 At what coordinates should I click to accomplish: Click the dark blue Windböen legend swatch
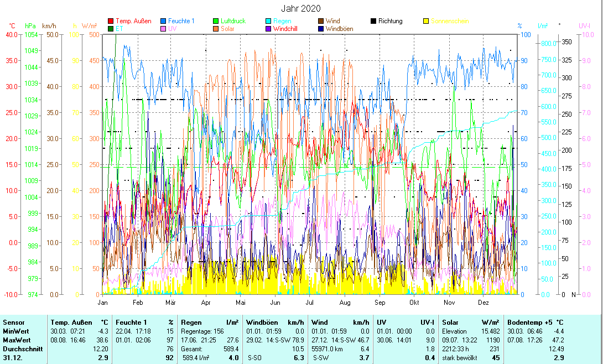[321, 29]
